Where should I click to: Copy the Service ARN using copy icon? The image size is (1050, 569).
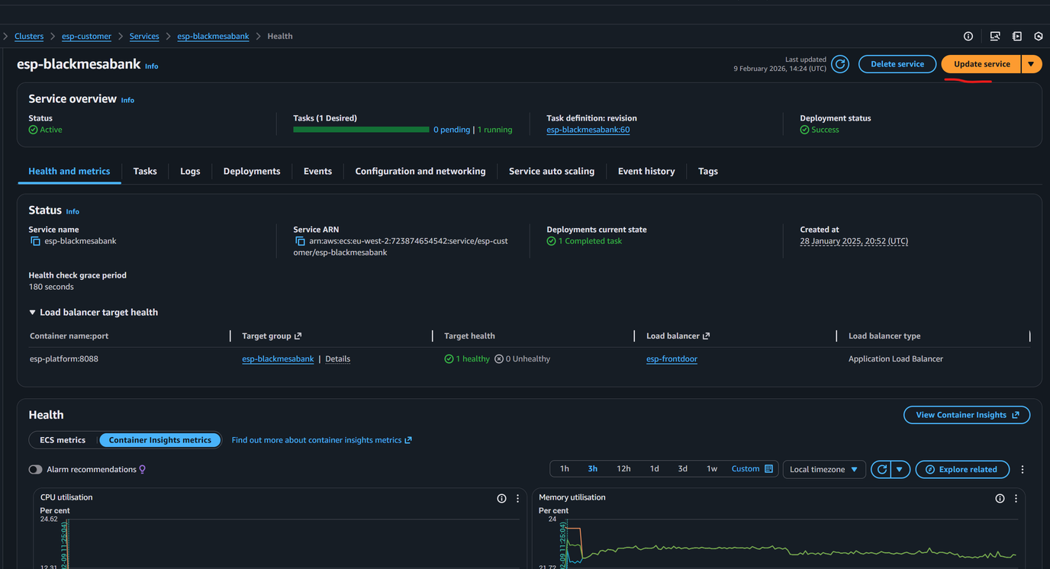click(300, 241)
